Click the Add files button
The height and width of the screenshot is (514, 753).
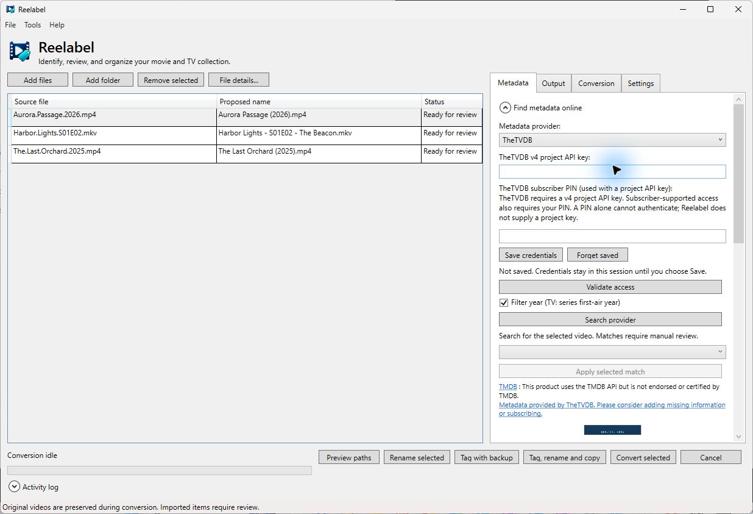(x=38, y=80)
